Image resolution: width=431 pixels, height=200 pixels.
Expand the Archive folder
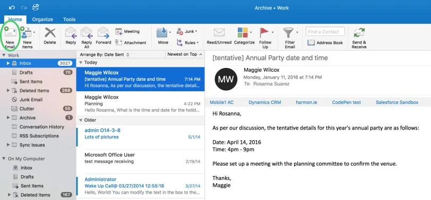[x=8, y=118]
